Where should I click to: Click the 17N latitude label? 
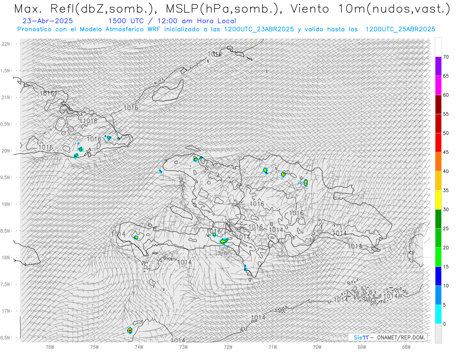[6, 311]
